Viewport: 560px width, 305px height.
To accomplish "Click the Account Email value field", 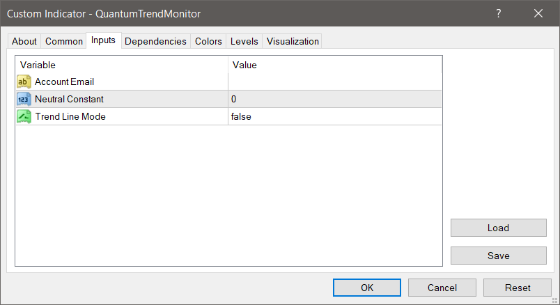I will click(x=334, y=82).
